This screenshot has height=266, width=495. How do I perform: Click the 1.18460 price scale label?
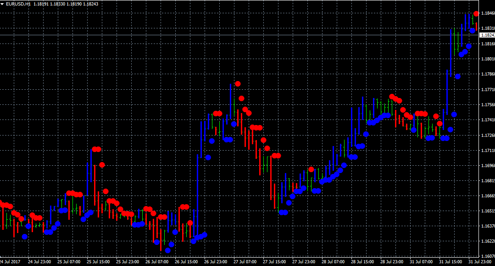[x=487, y=13]
